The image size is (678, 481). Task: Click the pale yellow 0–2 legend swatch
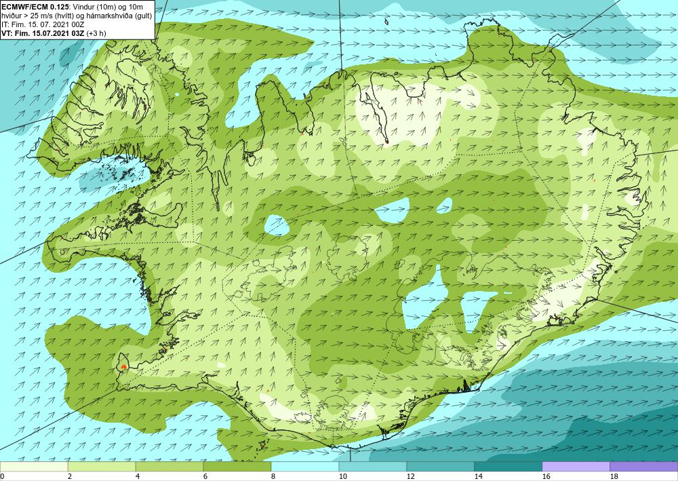point(34,467)
